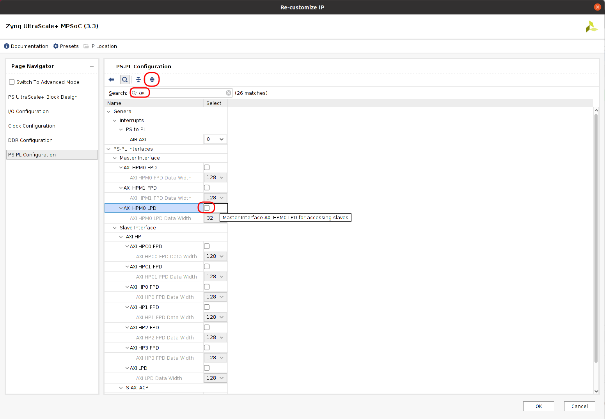Click the OK button
Viewport: 605px width, 419px height.
pos(538,406)
